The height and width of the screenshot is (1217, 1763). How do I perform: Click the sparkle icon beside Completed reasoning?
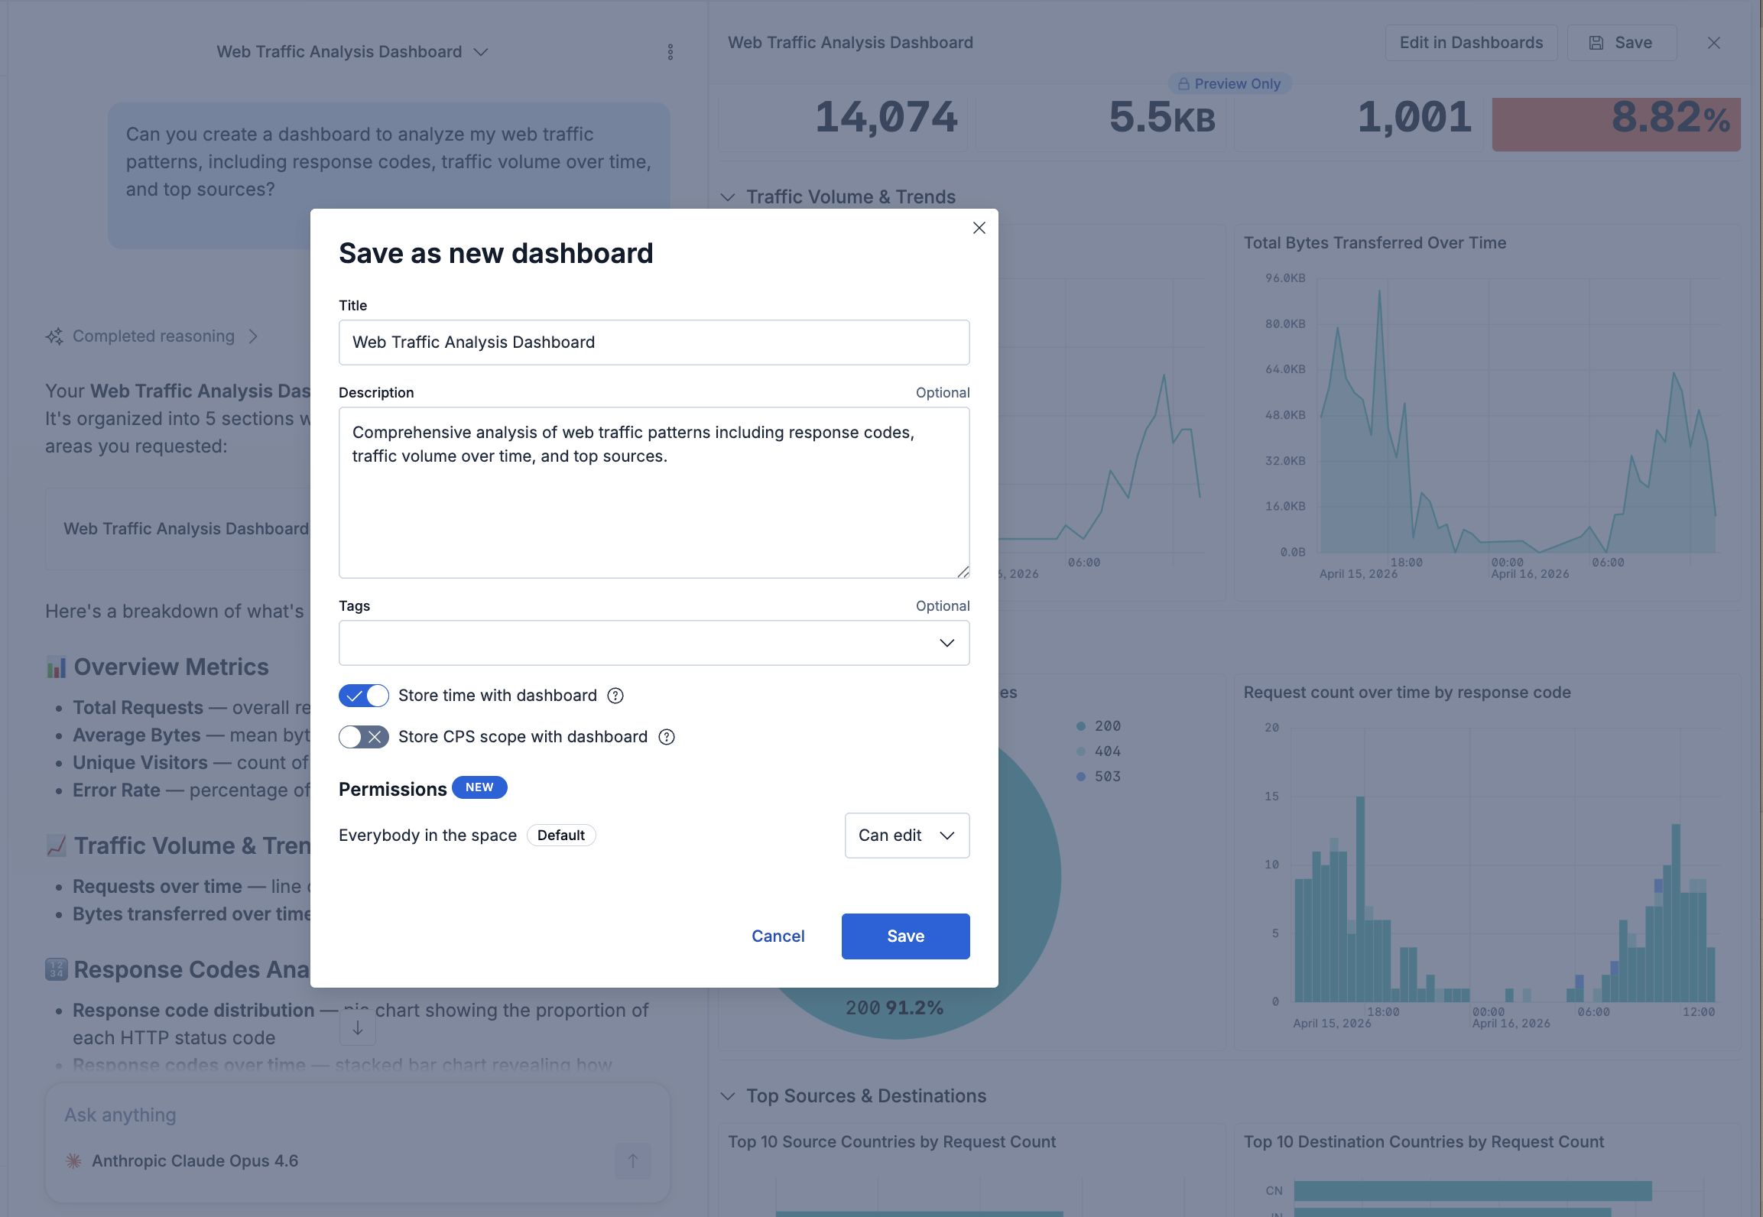pos(54,336)
